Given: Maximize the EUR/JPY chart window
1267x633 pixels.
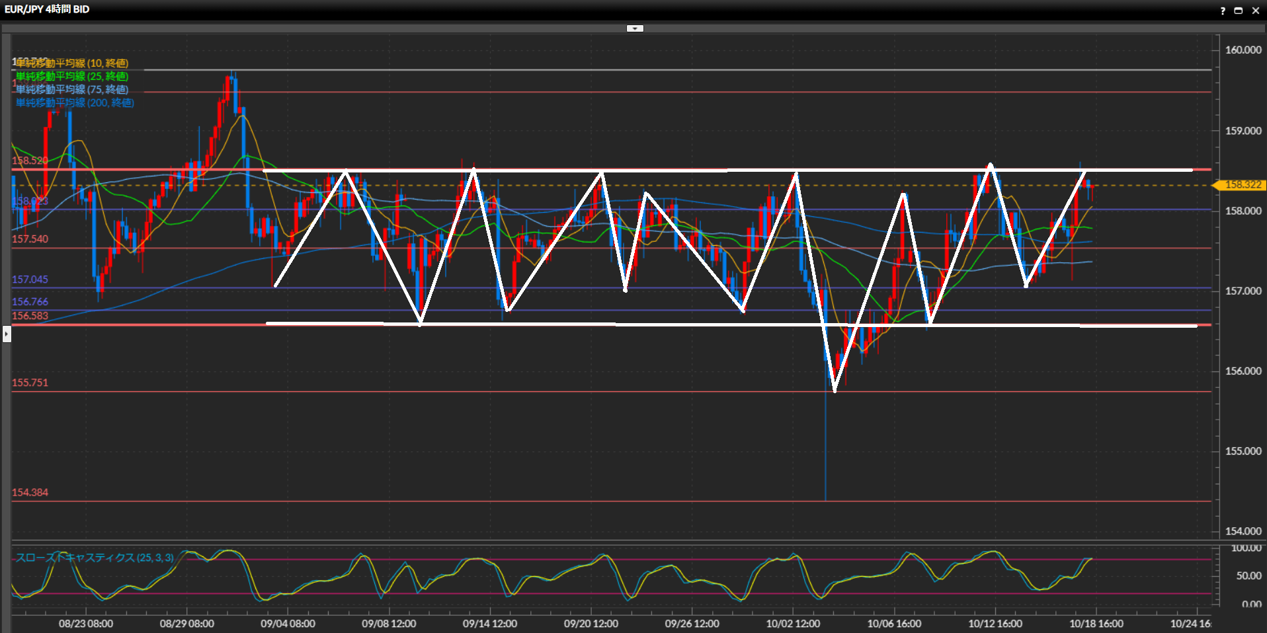Looking at the screenshot, I should [1239, 11].
